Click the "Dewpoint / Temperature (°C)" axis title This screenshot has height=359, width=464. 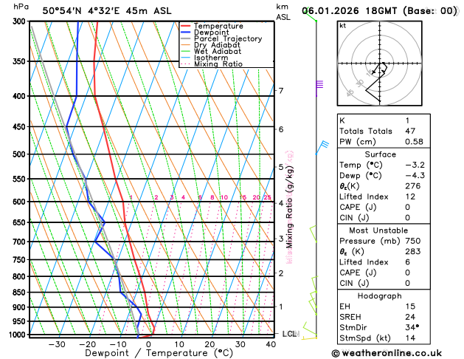tap(159, 353)
